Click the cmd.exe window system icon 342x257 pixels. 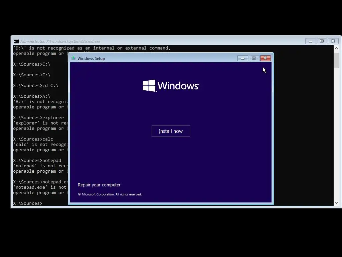[x=16, y=41]
